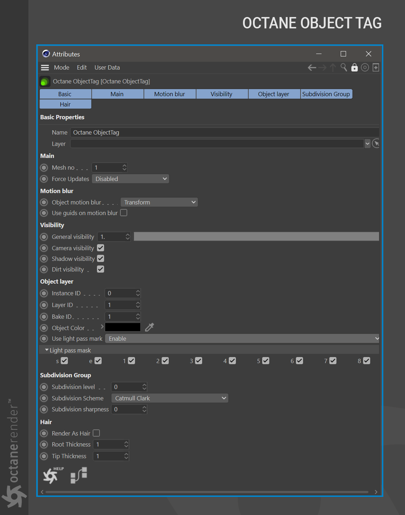This screenshot has width=405, height=515.
Task: Open the Force Updates dropdown
Action: click(130, 179)
